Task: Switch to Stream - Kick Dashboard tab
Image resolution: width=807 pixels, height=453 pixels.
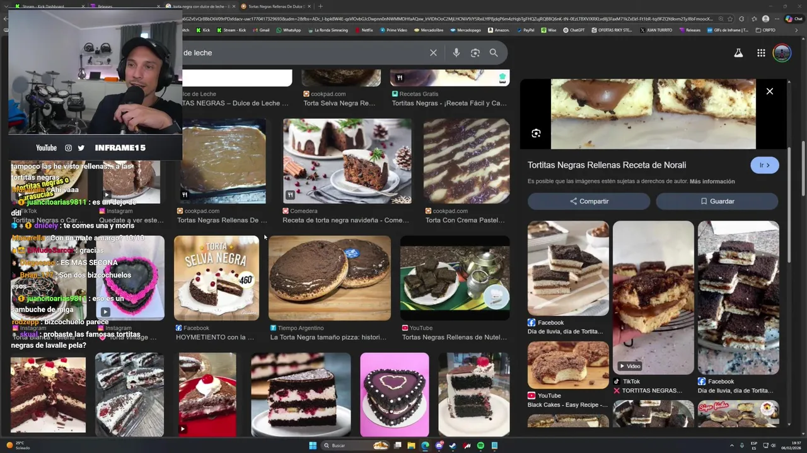Action: coord(49,6)
